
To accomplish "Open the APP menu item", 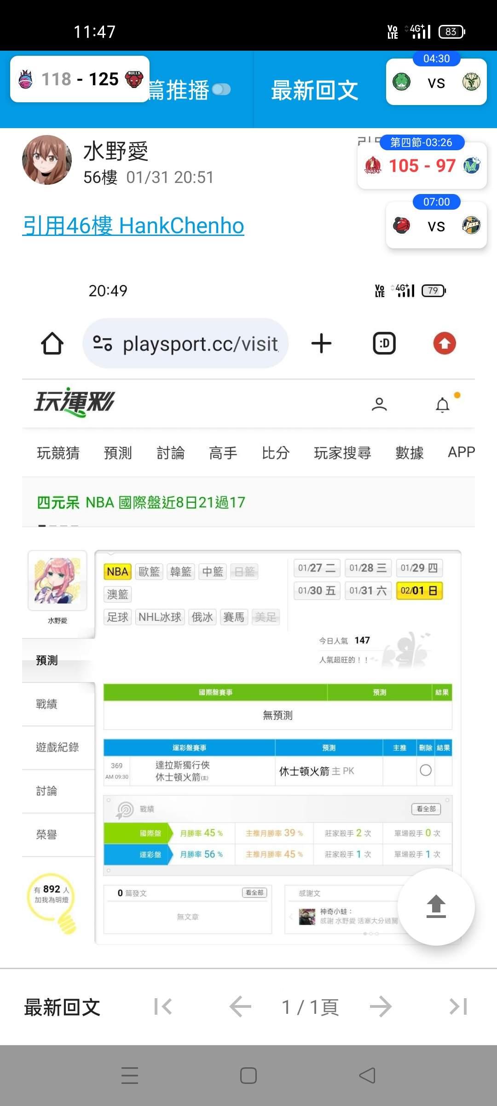I will 461,452.
